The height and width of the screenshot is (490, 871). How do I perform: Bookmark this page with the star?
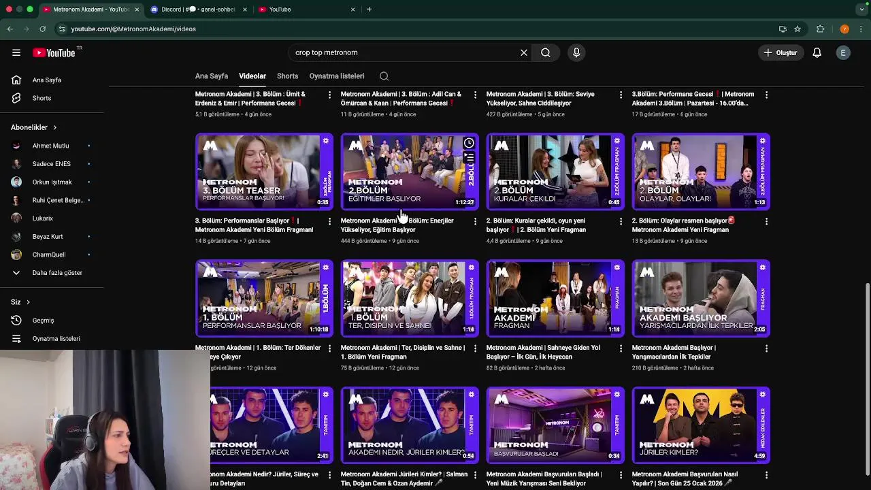[798, 29]
